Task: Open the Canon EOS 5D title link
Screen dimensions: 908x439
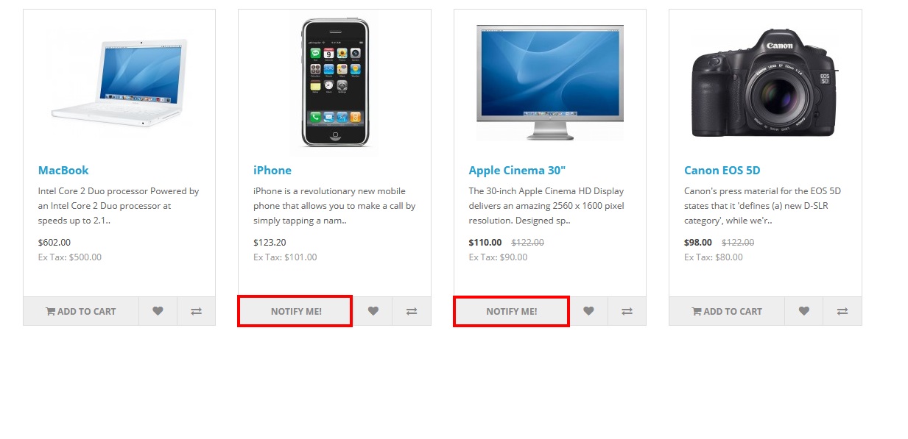Action: [x=722, y=170]
